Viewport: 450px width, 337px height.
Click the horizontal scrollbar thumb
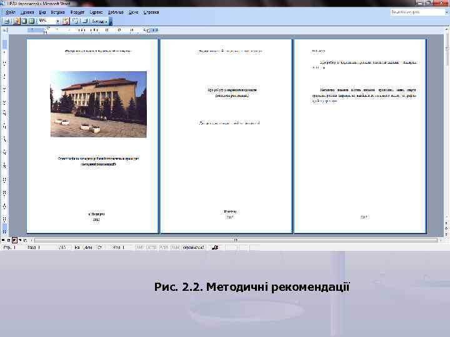[236, 240]
